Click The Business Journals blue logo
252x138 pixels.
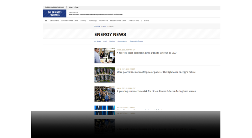(55, 14)
